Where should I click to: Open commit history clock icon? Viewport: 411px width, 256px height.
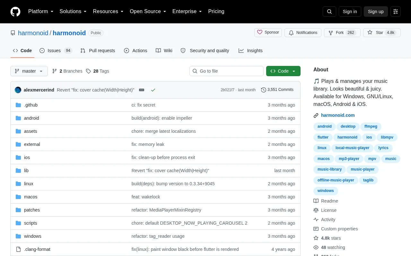[264, 90]
